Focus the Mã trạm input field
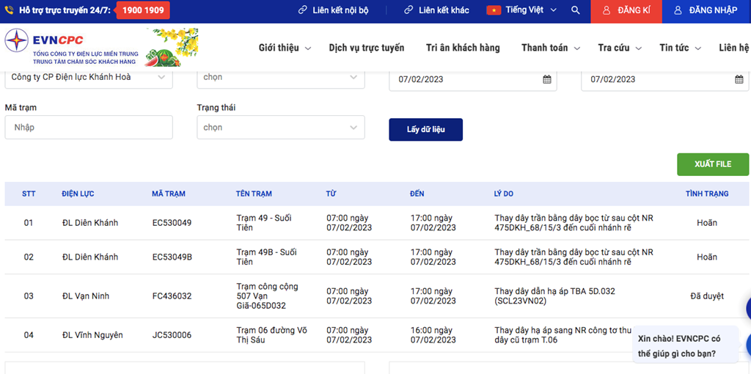 click(88, 128)
